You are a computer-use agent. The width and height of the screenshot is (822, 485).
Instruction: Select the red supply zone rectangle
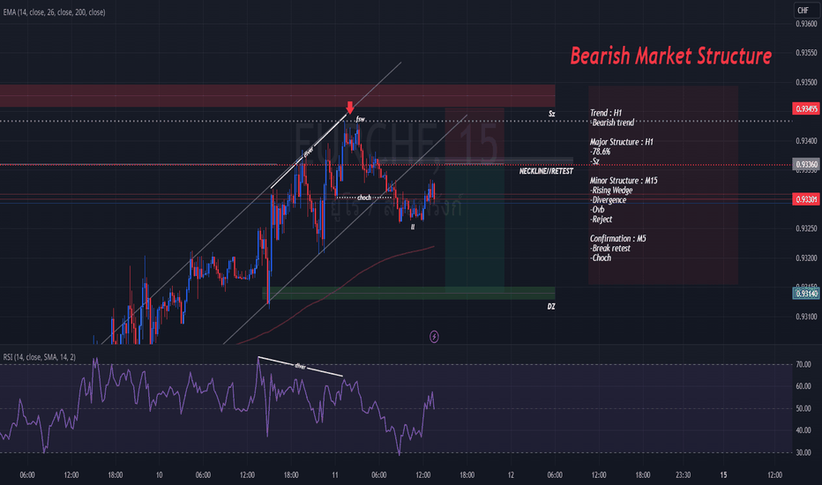[x=277, y=96]
